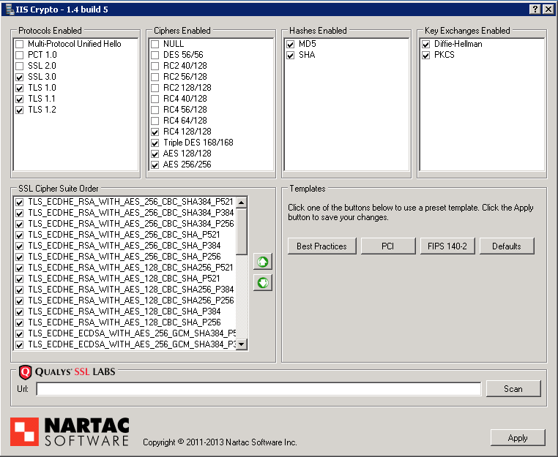Apply the Best Practices template
The image size is (558, 457).
tap(321, 246)
